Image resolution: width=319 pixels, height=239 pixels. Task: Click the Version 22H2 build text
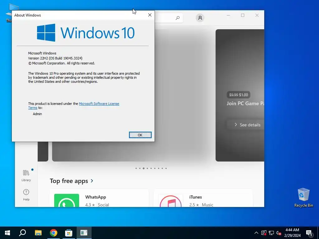coord(55,58)
